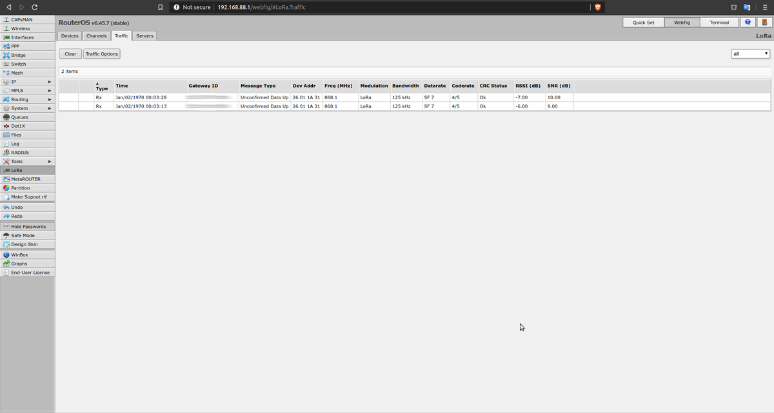Open the MetaROUTER section
Image resolution: width=774 pixels, height=413 pixels.
click(x=28, y=179)
